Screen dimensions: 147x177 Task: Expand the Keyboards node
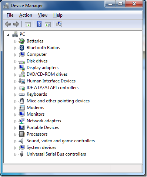coord(15,95)
